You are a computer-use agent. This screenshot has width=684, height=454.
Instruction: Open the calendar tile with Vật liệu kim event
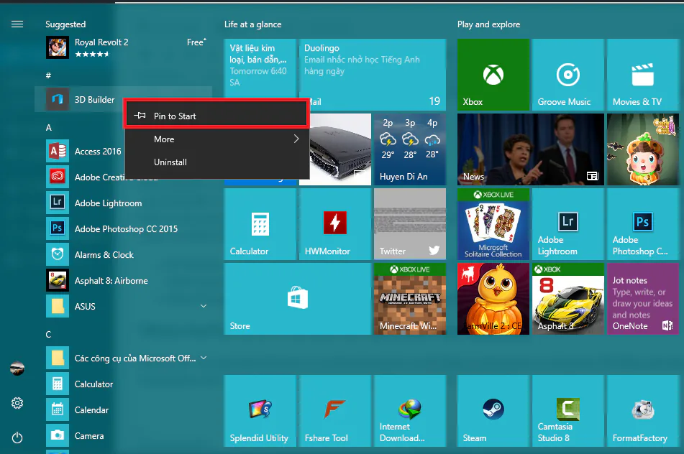[x=260, y=68]
